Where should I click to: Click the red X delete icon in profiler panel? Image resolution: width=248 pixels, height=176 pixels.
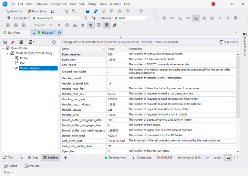tap(13, 42)
